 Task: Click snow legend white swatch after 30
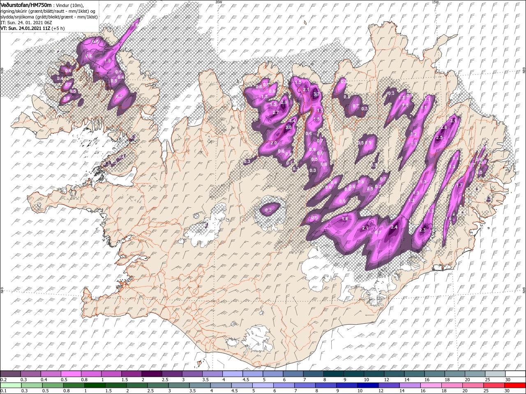click(x=515, y=374)
